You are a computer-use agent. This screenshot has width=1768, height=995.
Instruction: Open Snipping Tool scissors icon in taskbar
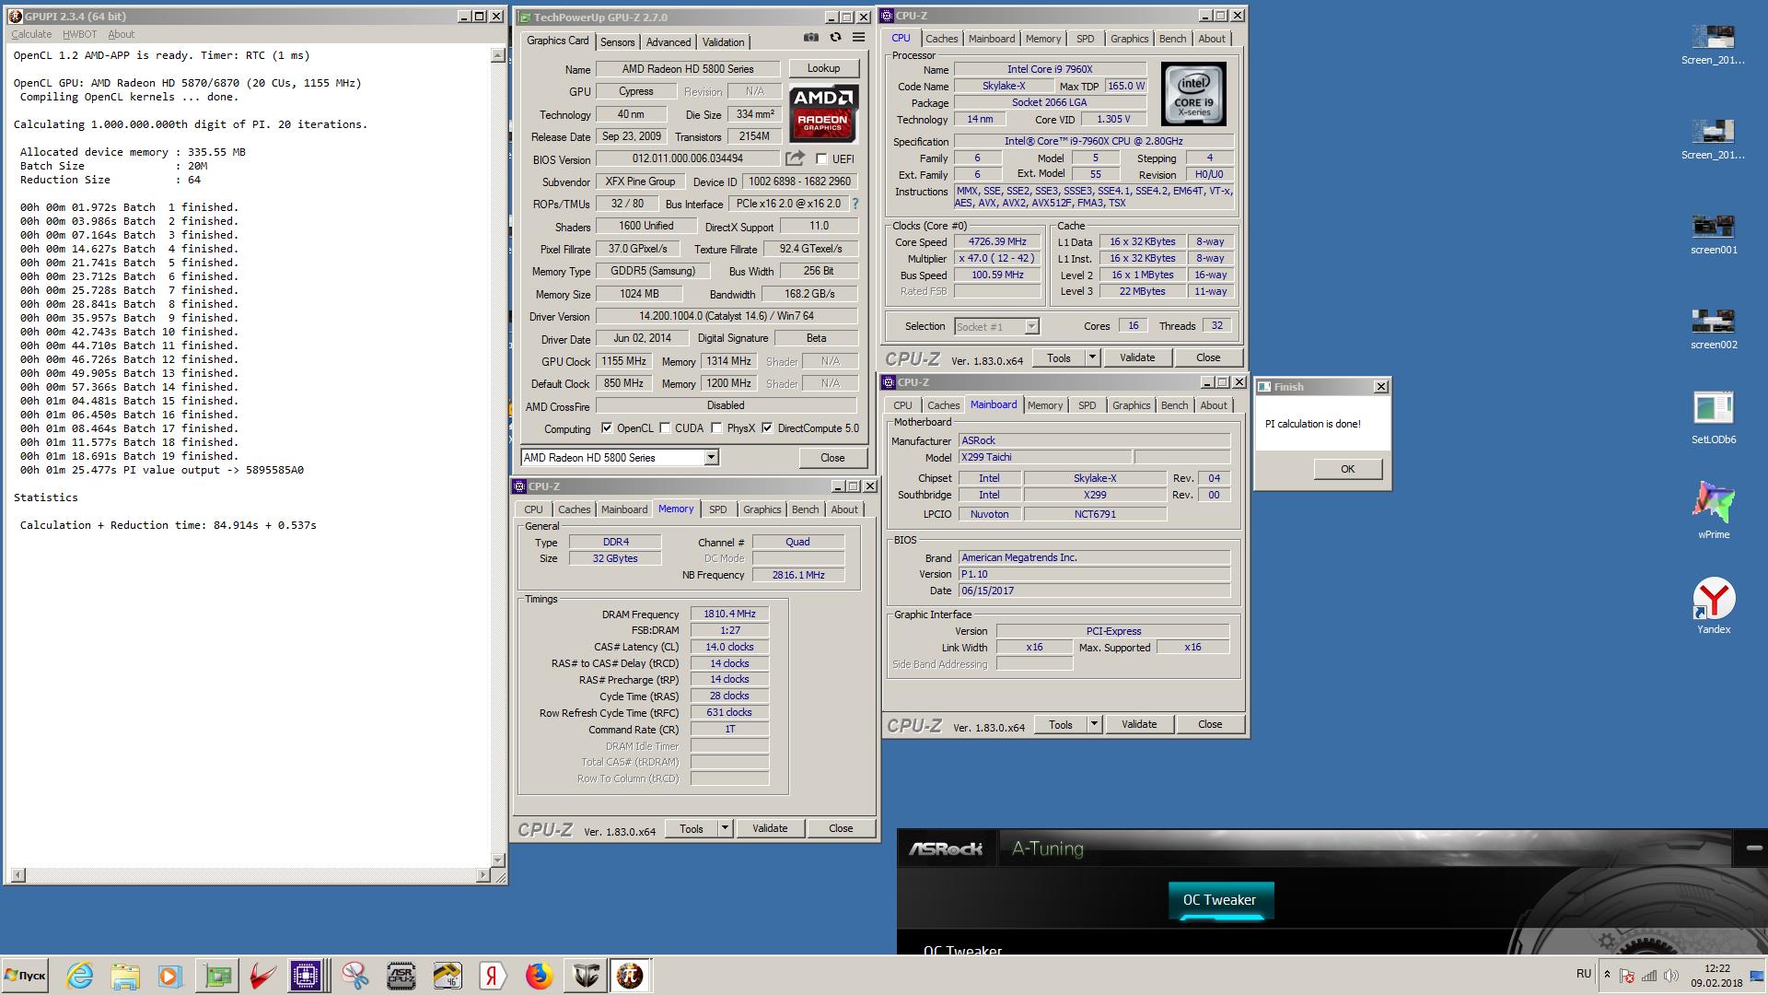(355, 976)
